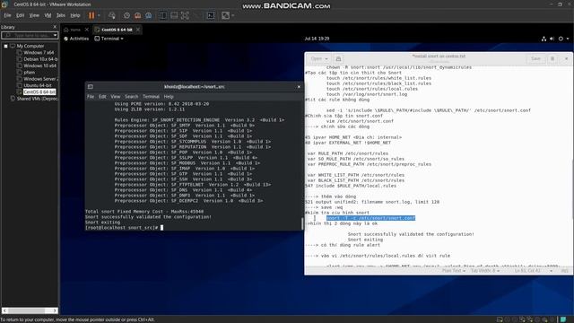Switch to CentOS 8 64-bit tab
Viewport: 574px width, 323px height.
point(117,30)
